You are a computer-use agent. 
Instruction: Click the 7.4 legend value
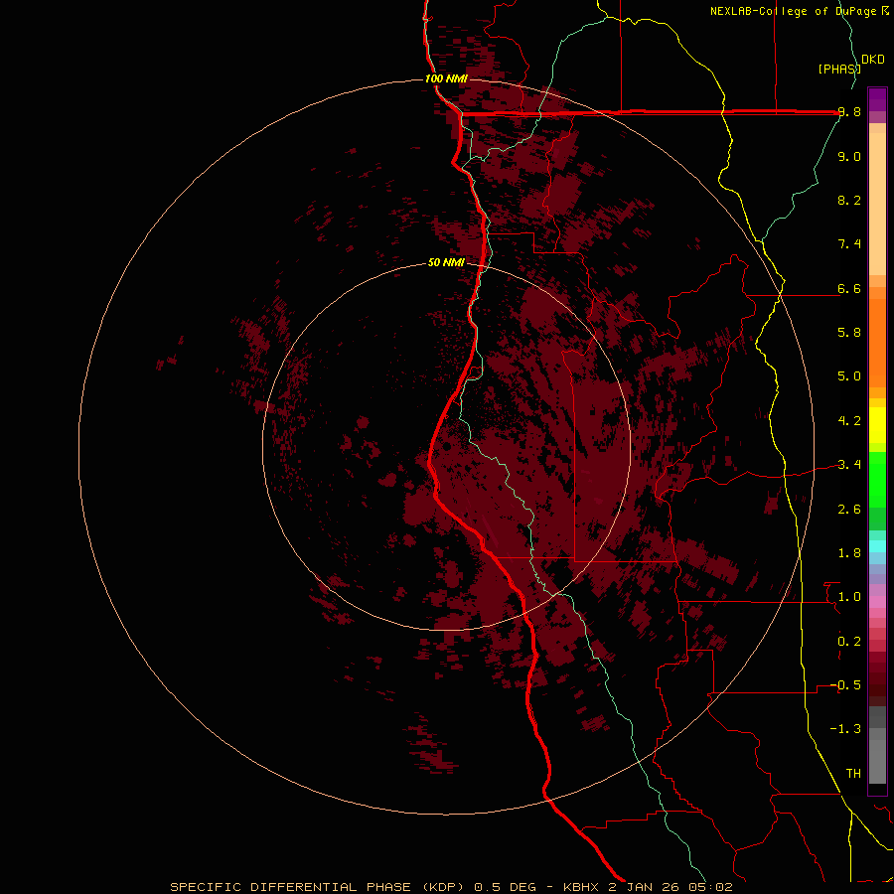click(x=849, y=244)
